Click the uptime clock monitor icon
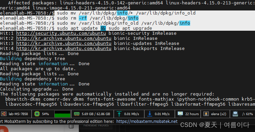Screen dimensions: 255x132 tap(180, 114)
